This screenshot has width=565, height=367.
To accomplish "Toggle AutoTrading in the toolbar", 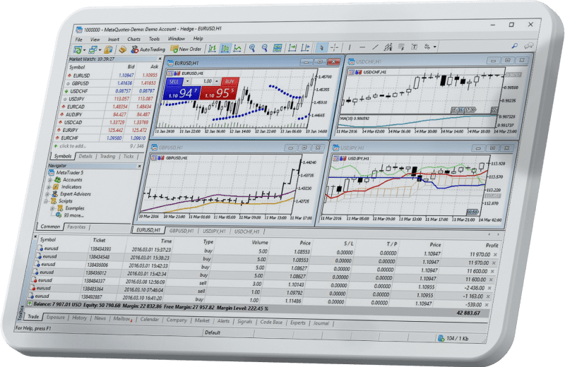I will (148, 49).
